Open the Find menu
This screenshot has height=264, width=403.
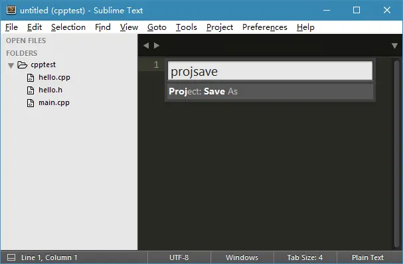102,27
